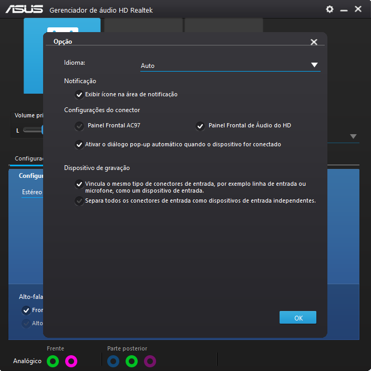
Task: Toggle the dimmed Alto checkbox in main window
Action: tap(26, 324)
